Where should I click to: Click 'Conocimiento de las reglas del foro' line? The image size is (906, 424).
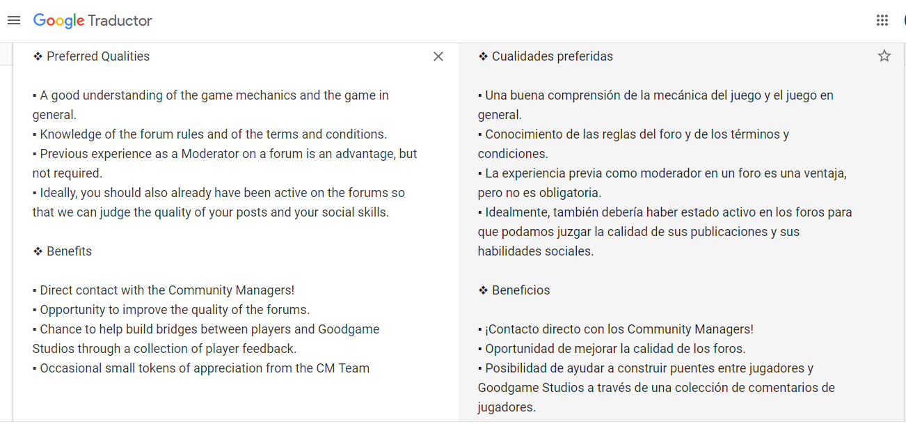637,134
